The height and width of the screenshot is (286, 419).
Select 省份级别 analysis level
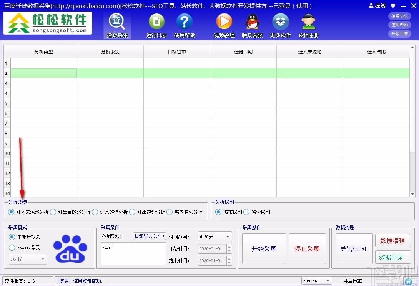[x=257, y=212]
